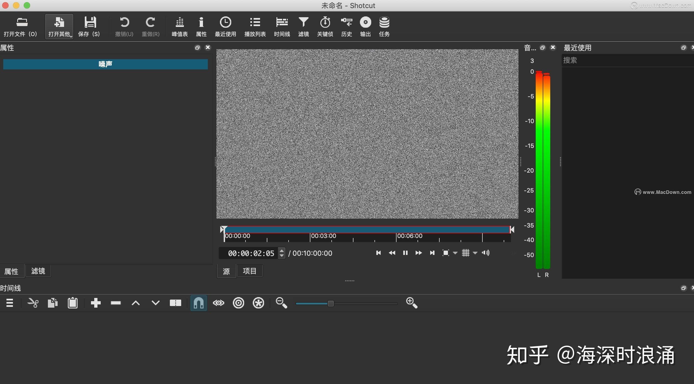
Task: Open the 关键帧 keyframes panel
Action: [x=325, y=27]
